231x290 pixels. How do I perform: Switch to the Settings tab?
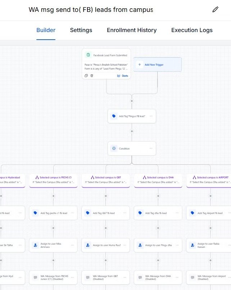pos(81,30)
